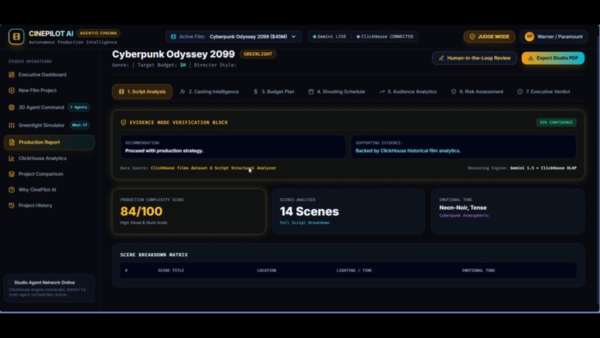600x338 pixels.
Task: Click the Casting Intelligence person icon
Action: point(182,92)
